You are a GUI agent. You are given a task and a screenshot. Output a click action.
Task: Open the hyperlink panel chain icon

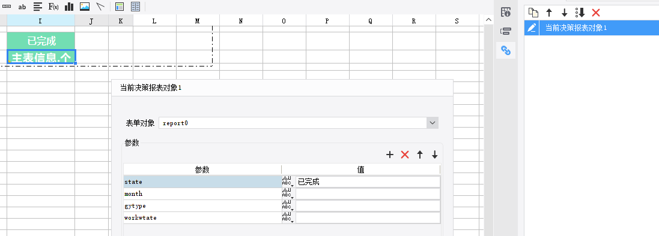(506, 50)
